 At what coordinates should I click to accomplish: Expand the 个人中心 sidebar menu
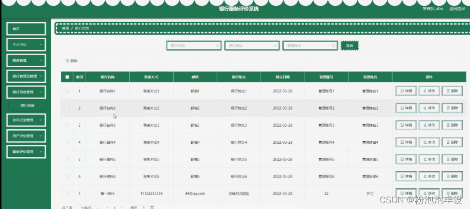(x=26, y=45)
